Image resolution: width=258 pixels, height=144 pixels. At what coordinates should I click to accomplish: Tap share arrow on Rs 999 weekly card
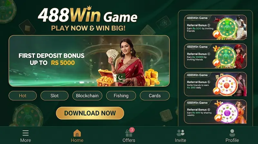[x=218, y=118]
